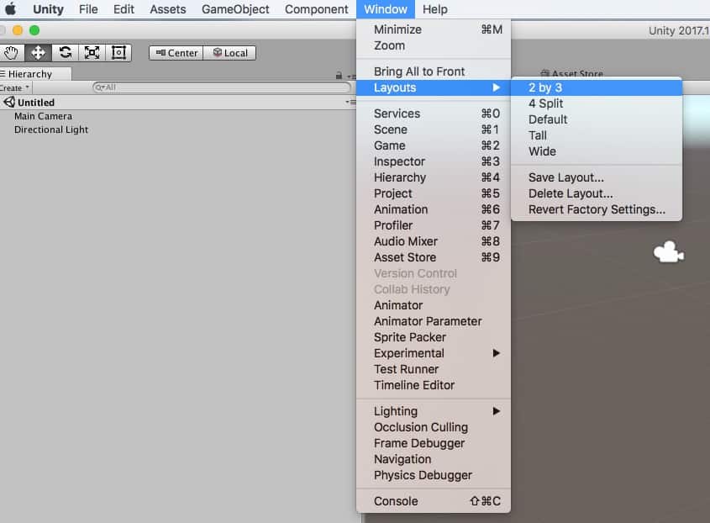Open the Audio Mixer window entry
The width and height of the screenshot is (710, 523).
(434, 241)
